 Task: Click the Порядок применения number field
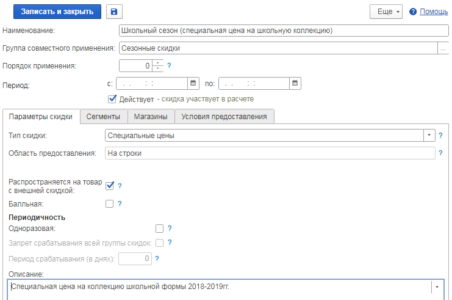tap(136, 66)
